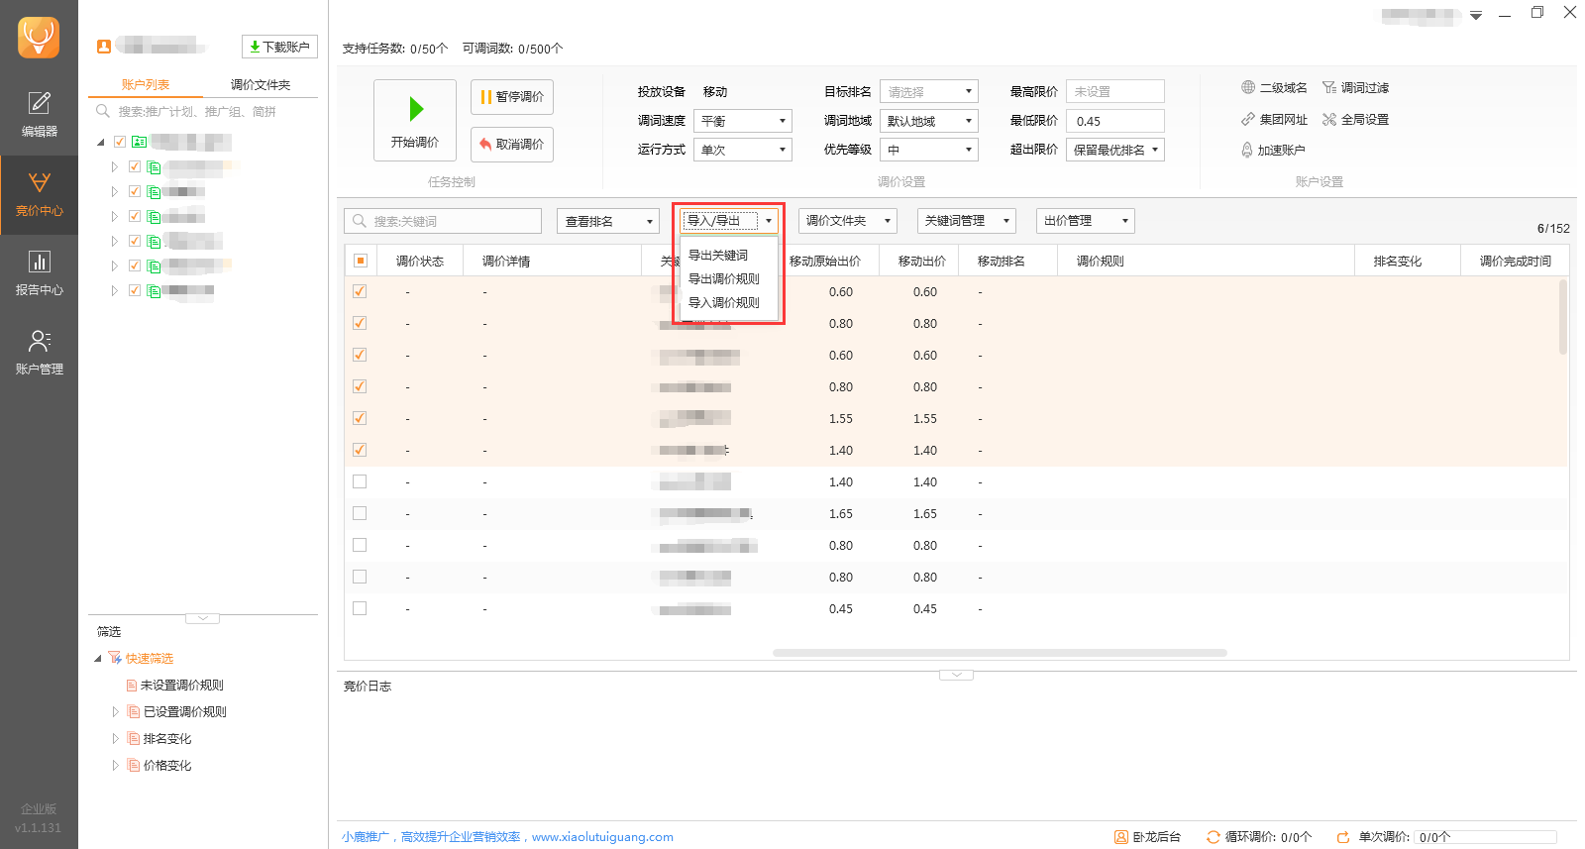
Task: Click the 导入/导出 dropdown button
Action: [729, 221]
